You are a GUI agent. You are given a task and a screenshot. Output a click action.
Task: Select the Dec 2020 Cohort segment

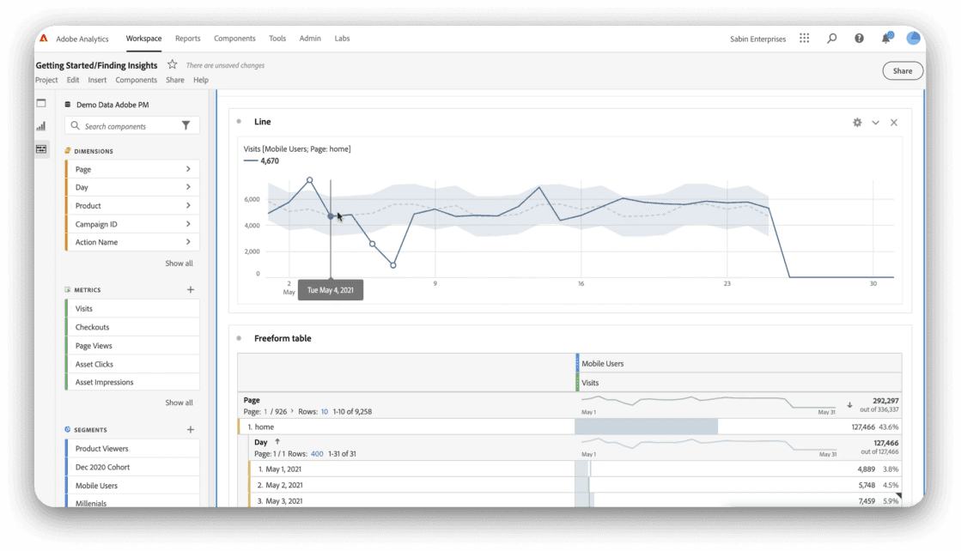[x=131, y=467]
